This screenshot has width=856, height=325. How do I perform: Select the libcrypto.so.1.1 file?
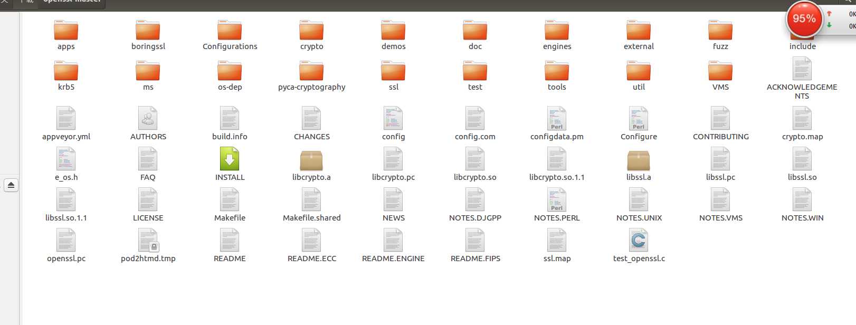pos(557,159)
